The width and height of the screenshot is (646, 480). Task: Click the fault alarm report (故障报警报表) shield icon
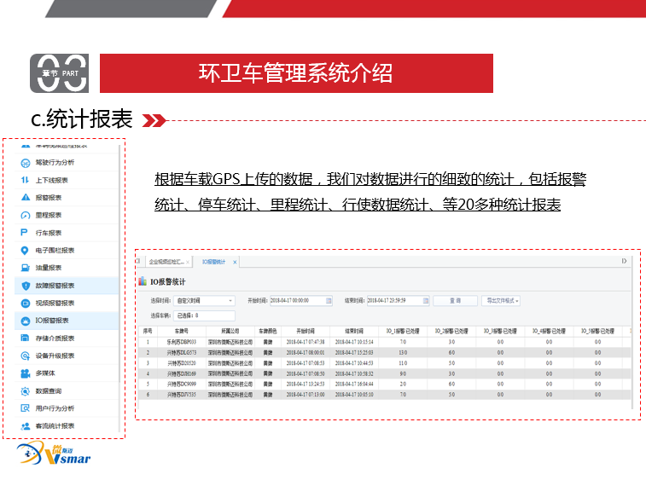coord(25,286)
